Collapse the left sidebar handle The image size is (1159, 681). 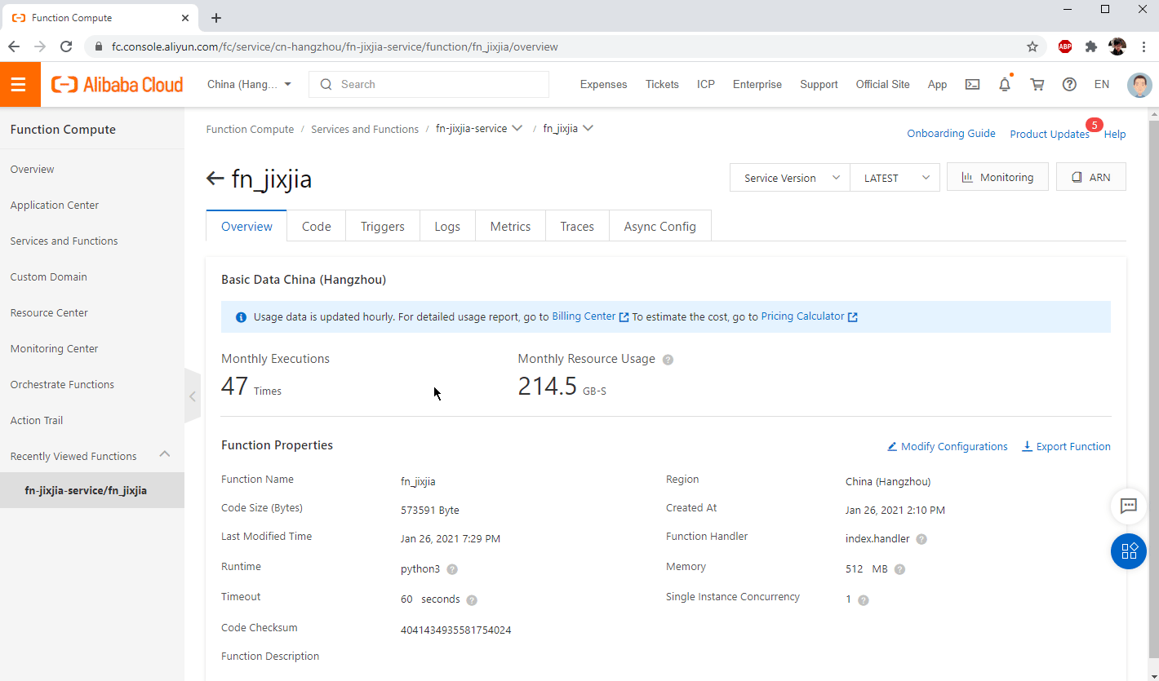pyautogui.click(x=193, y=396)
